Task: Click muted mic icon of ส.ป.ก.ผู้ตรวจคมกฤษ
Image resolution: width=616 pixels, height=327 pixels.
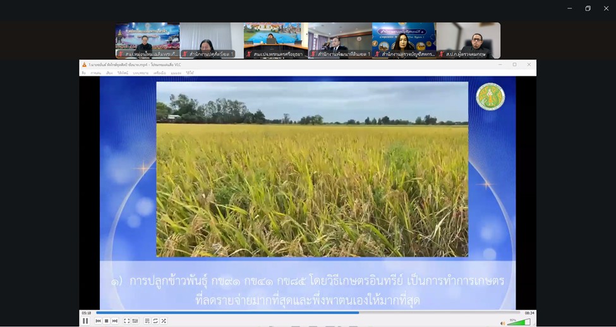Action: pos(441,54)
